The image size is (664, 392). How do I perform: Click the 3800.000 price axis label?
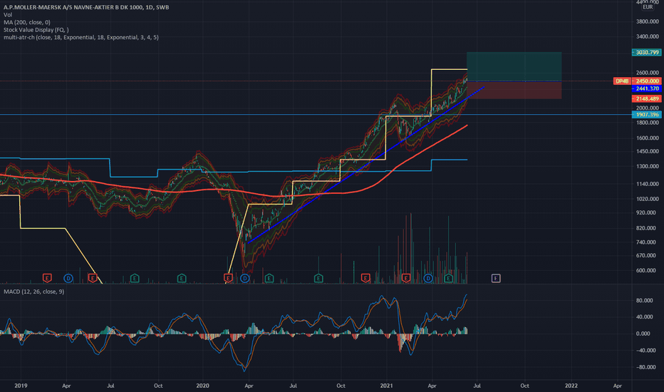tap(647, 21)
